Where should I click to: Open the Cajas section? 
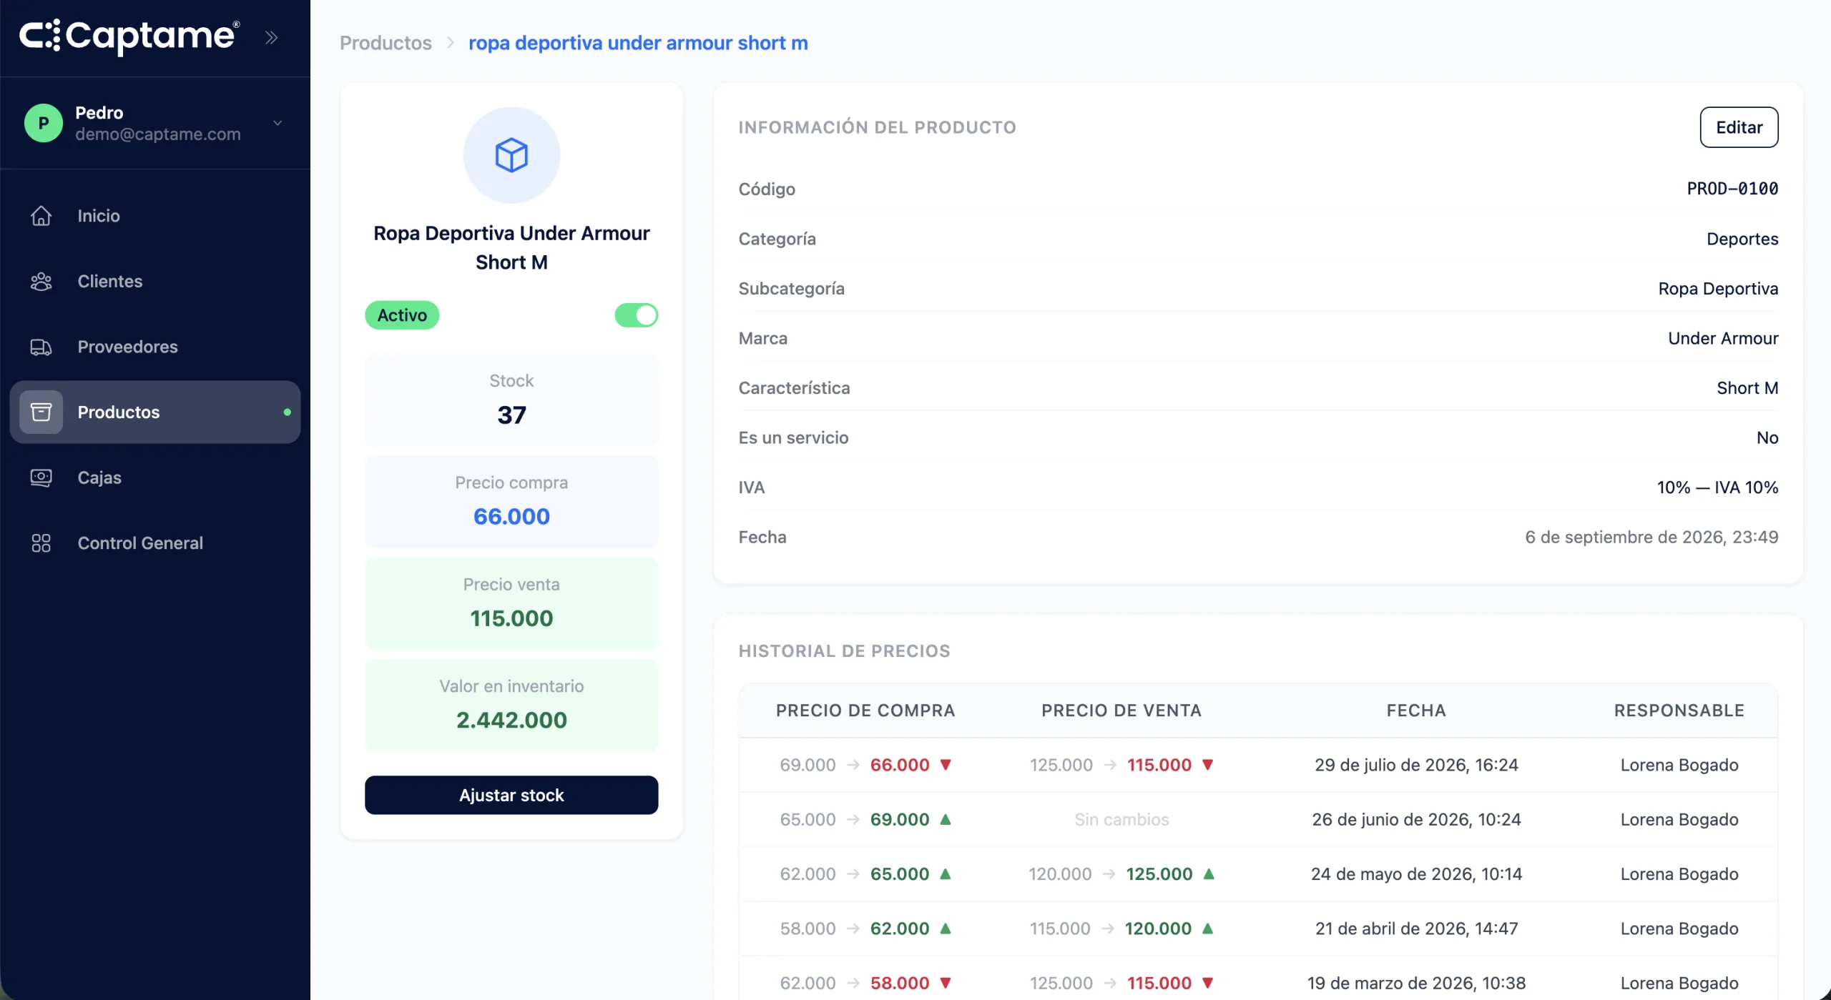point(155,477)
